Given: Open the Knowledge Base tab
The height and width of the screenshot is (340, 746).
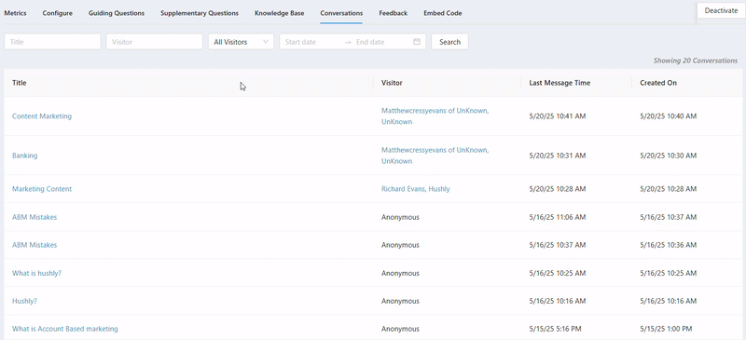Looking at the screenshot, I should point(279,13).
